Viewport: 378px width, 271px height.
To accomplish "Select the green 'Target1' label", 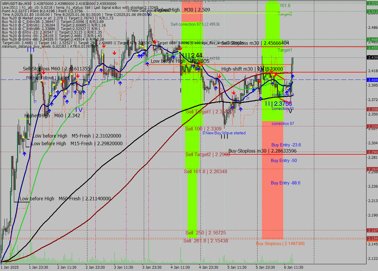I will pos(285,50).
